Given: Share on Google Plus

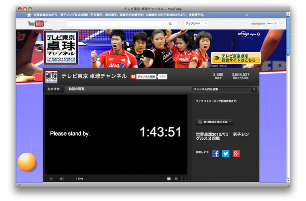Looking at the screenshot, I should pyautogui.click(x=236, y=154).
